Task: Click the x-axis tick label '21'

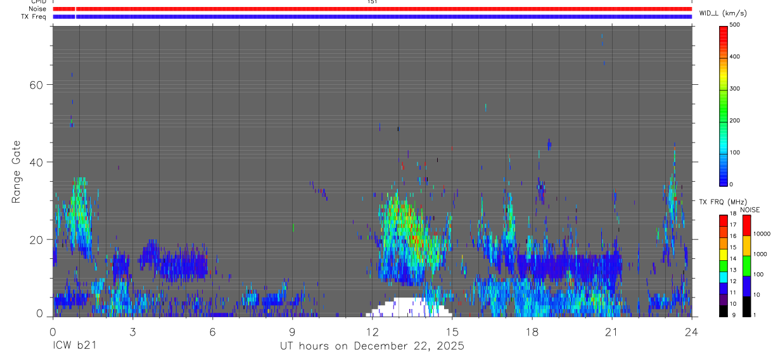Action: [x=612, y=331]
